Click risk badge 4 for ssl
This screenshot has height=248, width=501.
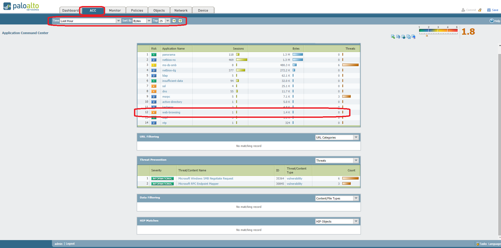154,86
